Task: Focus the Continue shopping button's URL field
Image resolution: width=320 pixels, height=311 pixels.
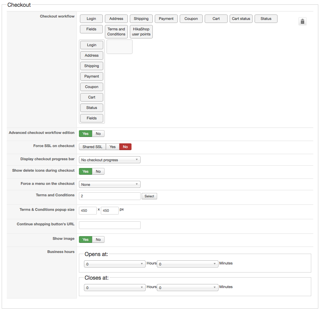Action: (110, 225)
